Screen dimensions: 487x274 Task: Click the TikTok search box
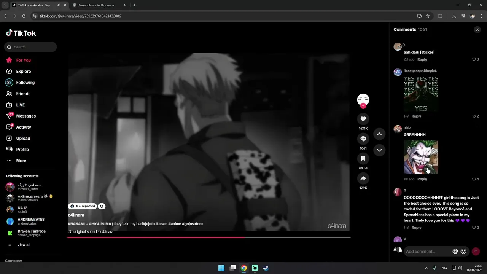[x=30, y=47]
